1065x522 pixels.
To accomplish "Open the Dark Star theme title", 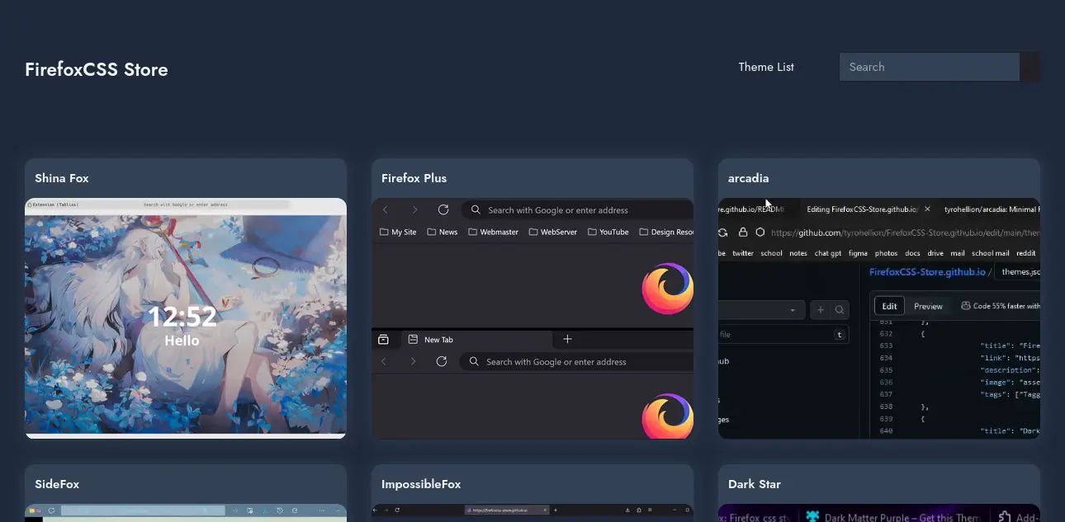I will click(x=755, y=484).
